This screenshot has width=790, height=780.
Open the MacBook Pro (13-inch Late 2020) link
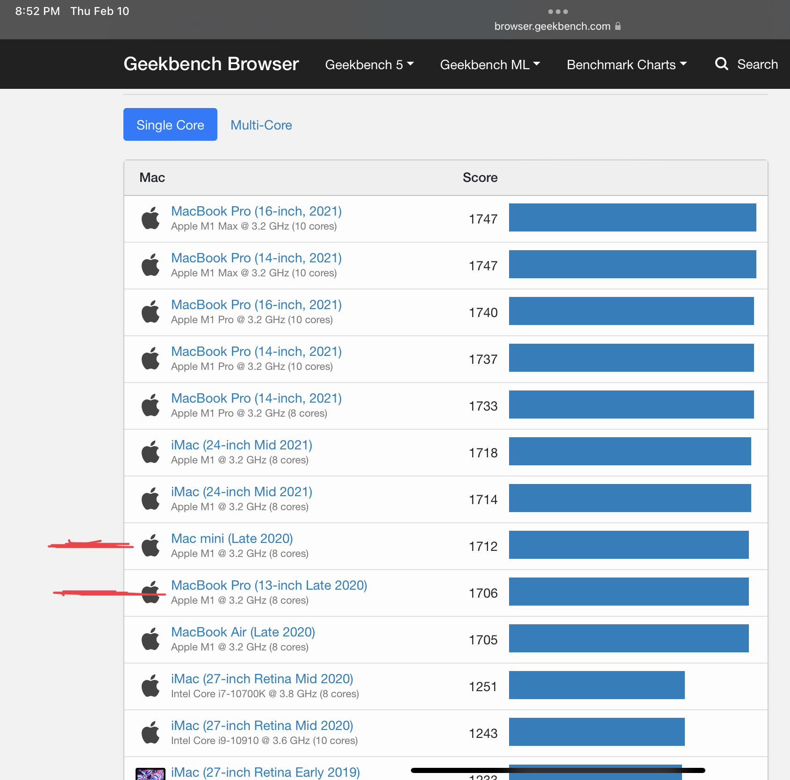(269, 585)
